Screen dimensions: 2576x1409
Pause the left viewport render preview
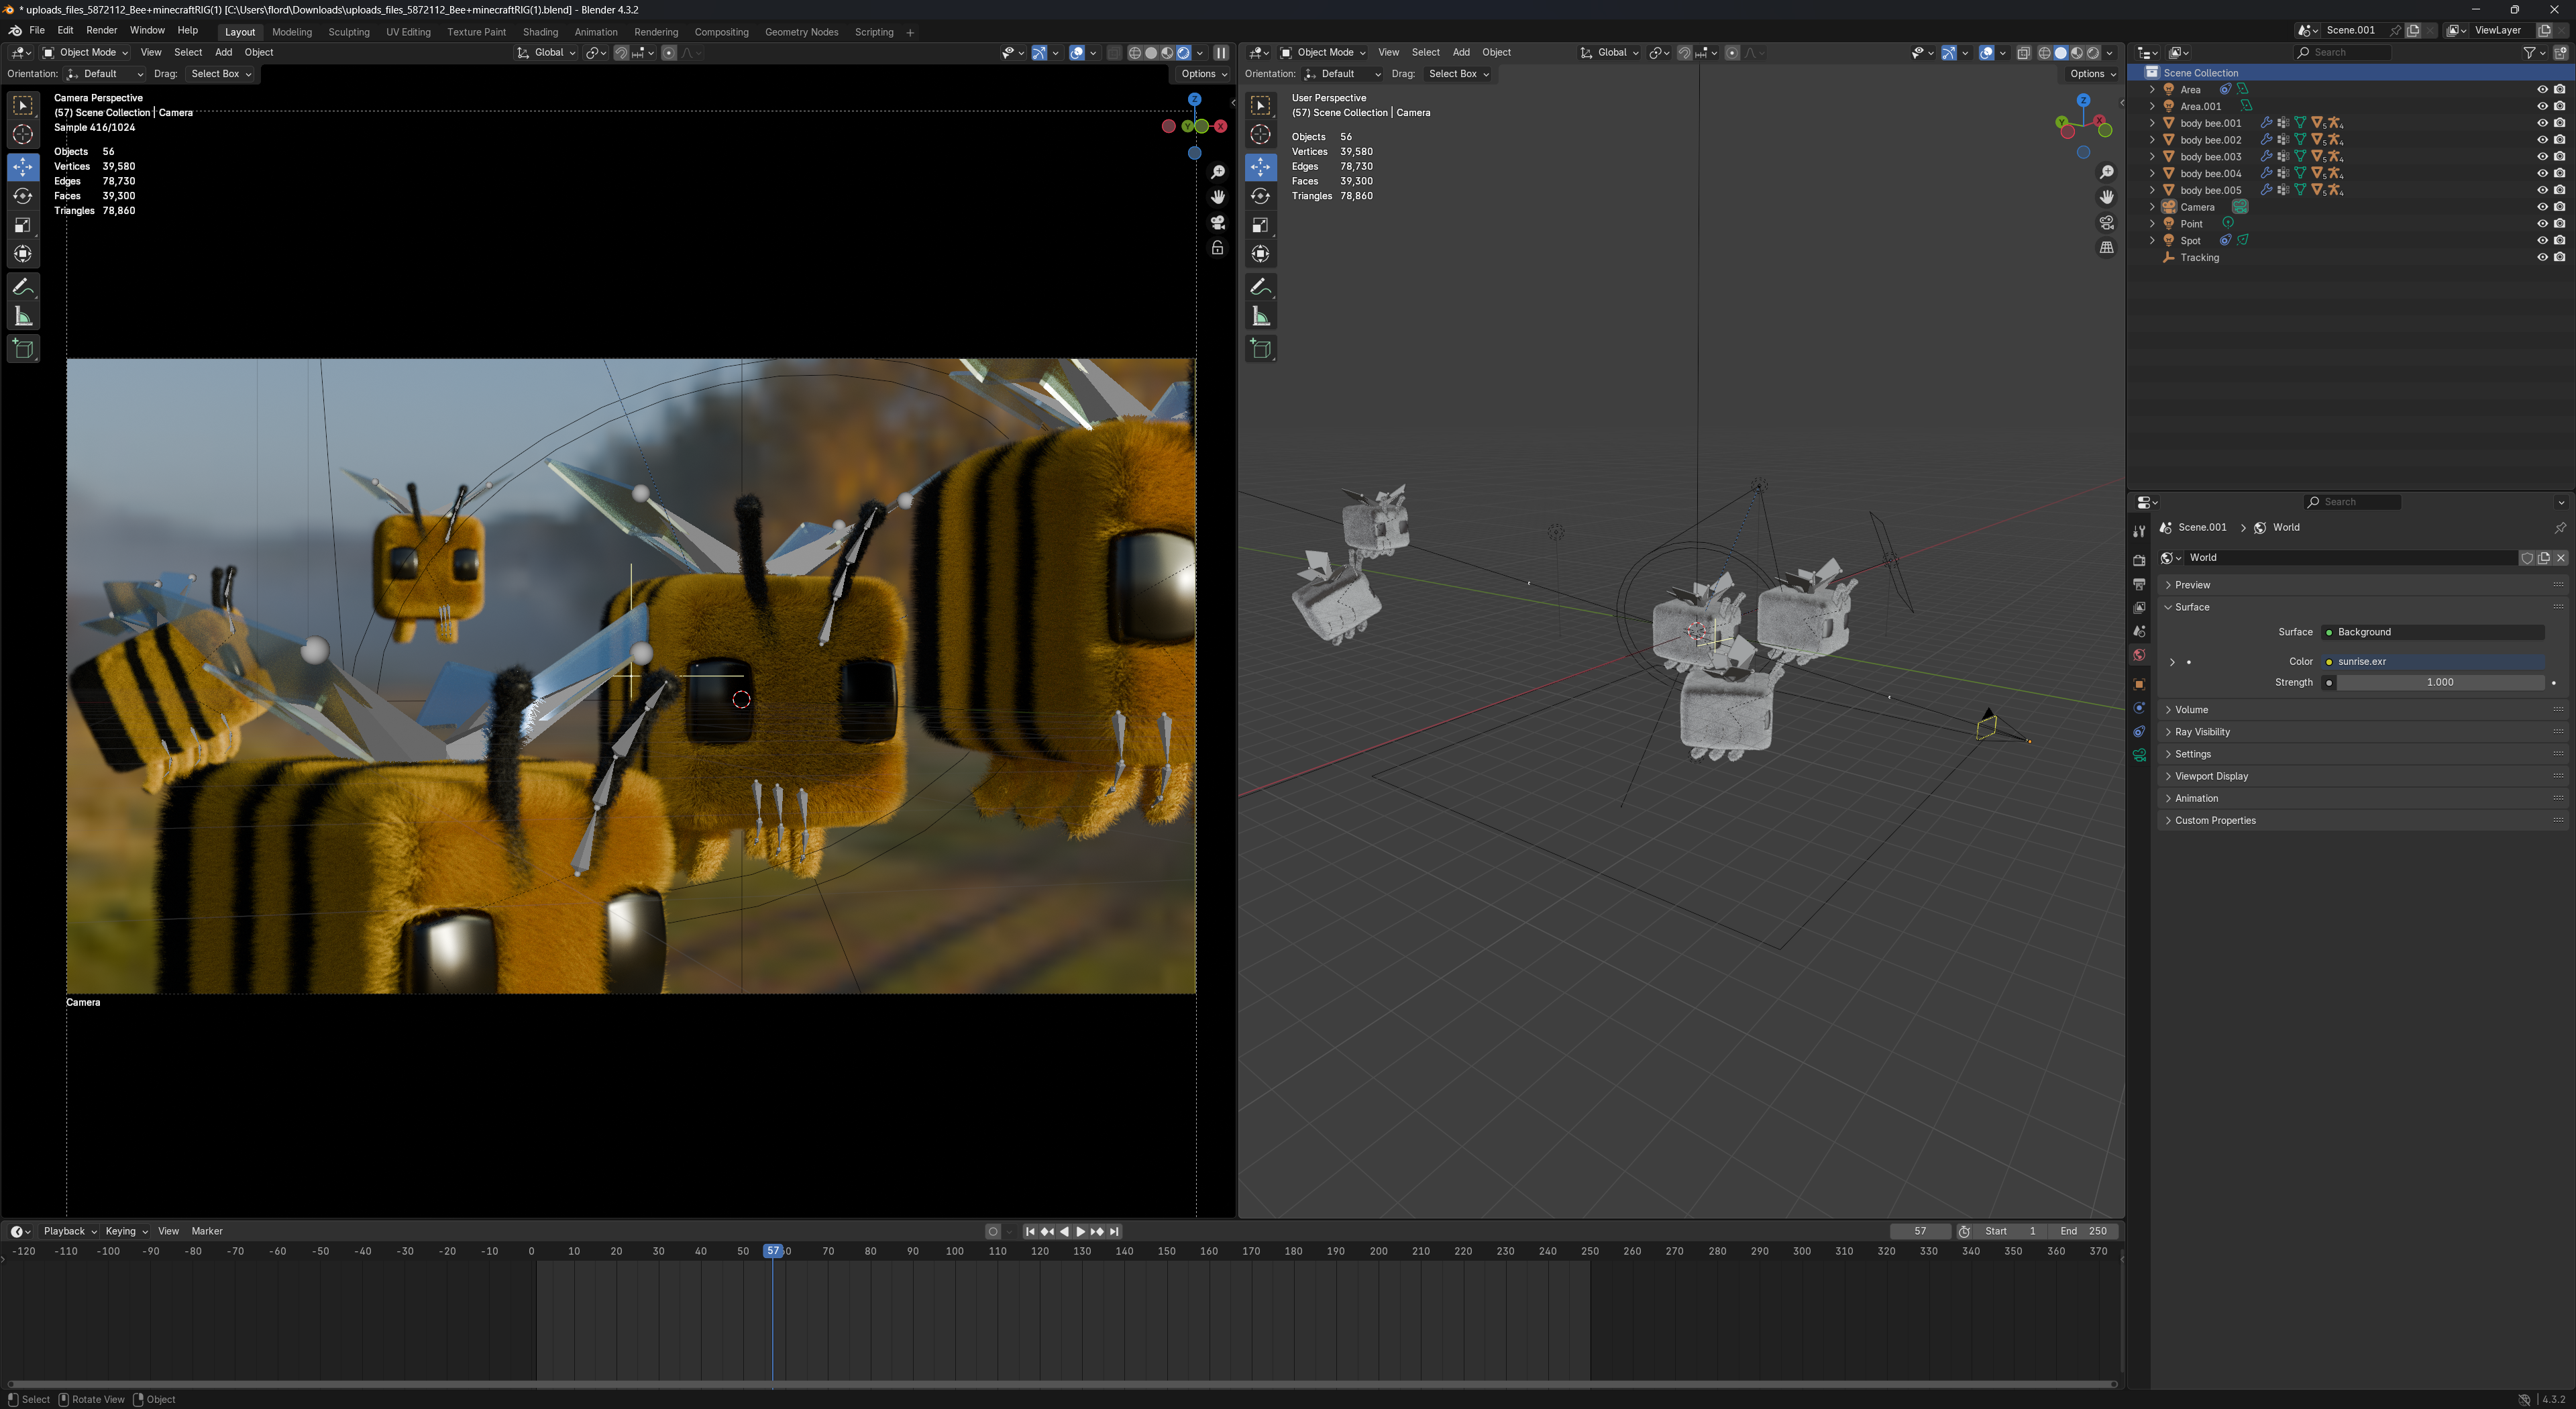[x=1221, y=53]
